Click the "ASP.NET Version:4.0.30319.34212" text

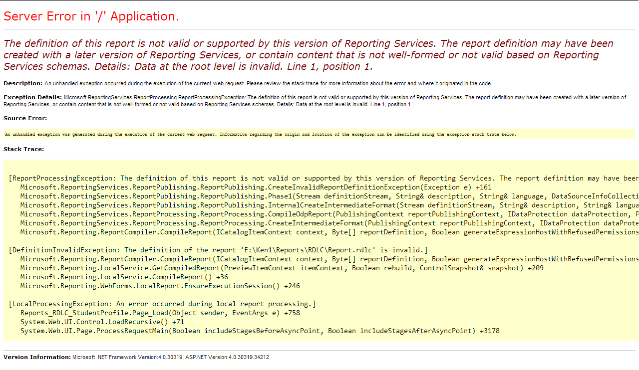coord(228,357)
